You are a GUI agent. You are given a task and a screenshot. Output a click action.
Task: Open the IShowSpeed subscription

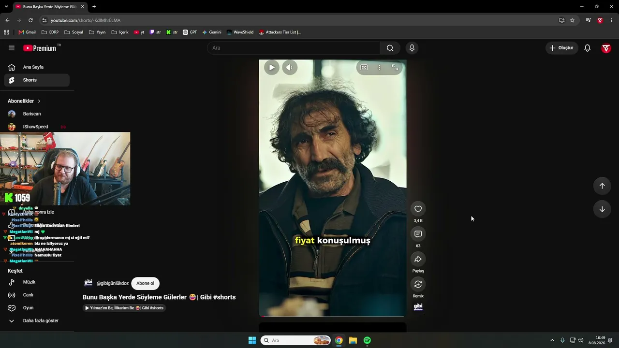(37, 127)
